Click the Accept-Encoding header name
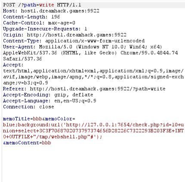185x182 pixels. 26,95
